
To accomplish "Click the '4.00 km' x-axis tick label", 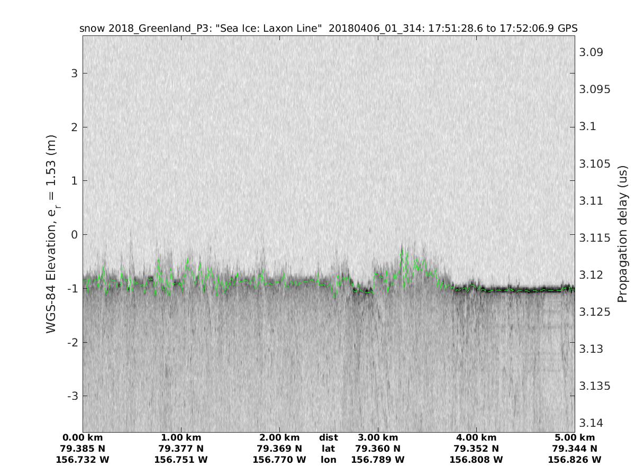I will point(476,437).
